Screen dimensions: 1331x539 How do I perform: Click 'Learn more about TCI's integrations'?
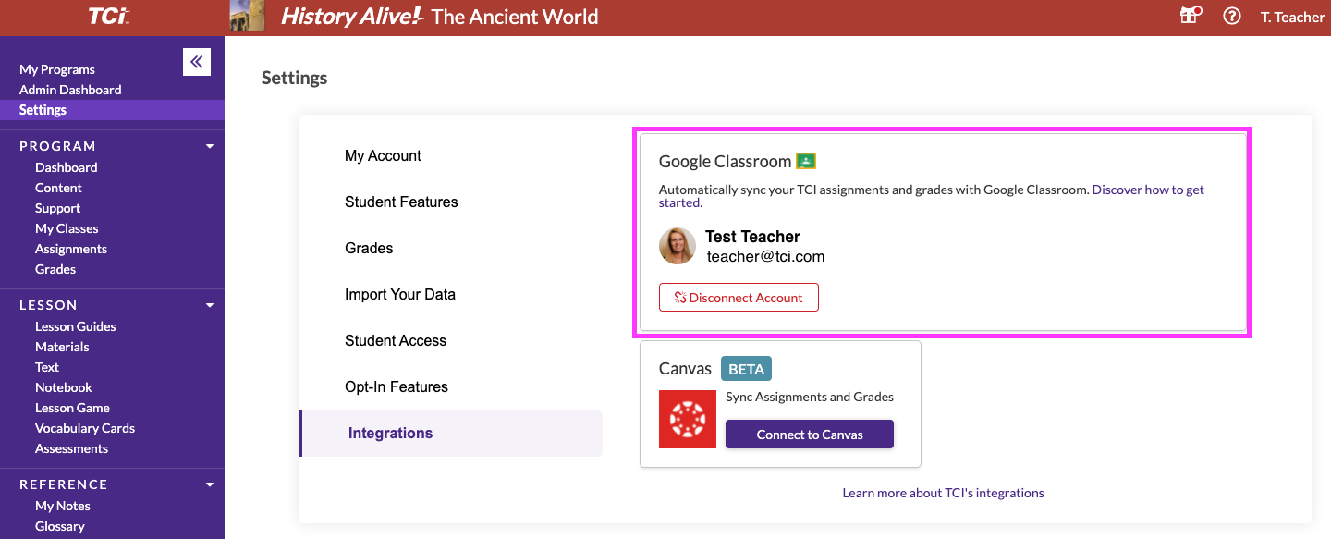tap(943, 492)
